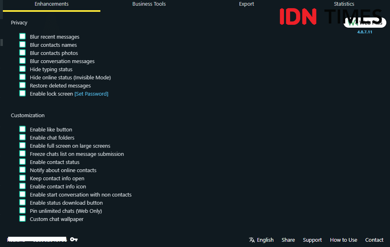The height and width of the screenshot is (247, 390).
Task: Tick the Enable chat folders checkbox
Action: click(x=22, y=138)
